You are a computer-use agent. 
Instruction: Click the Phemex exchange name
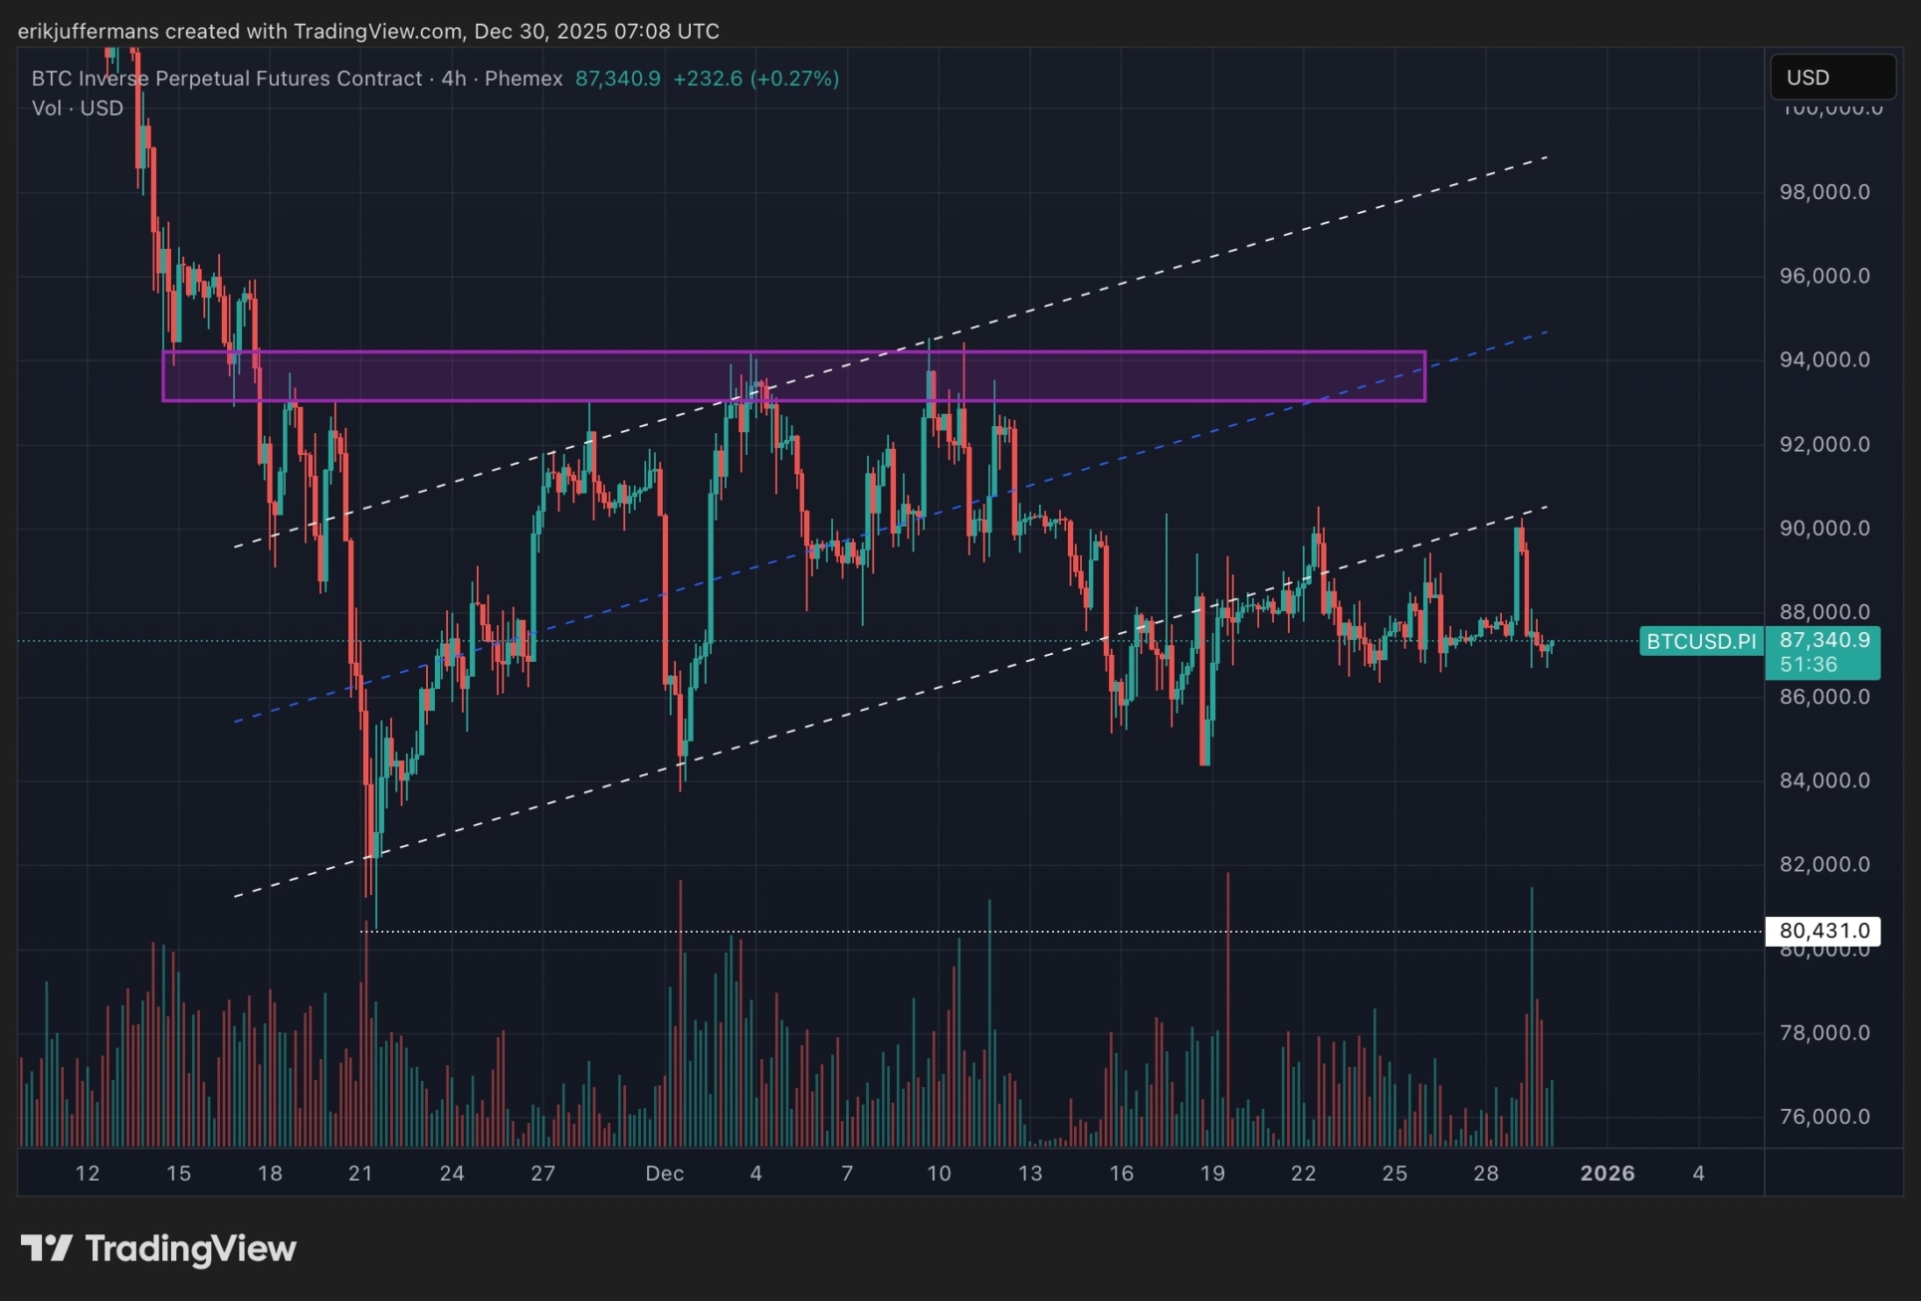click(524, 79)
